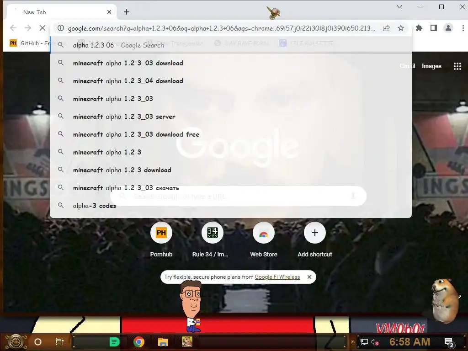
Task: Dismiss the Google Fi promo
Action: [x=309, y=277]
